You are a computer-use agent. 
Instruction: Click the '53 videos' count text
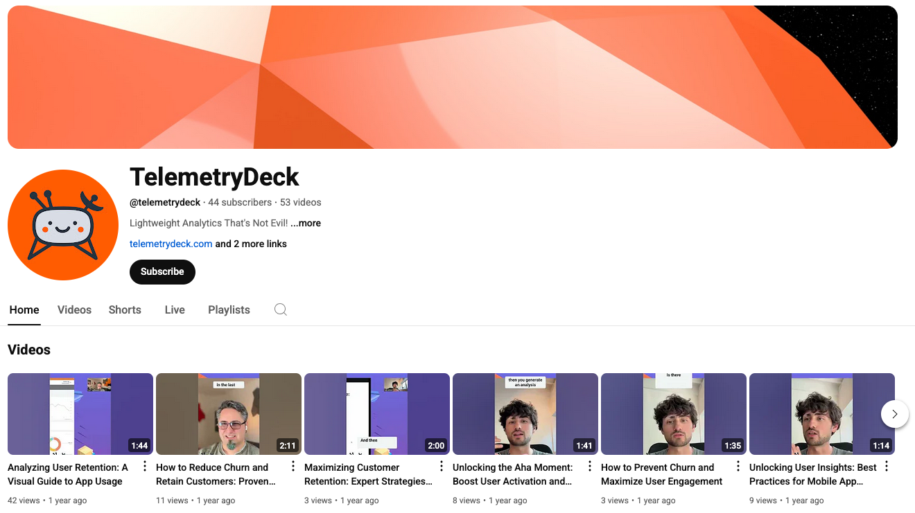pos(301,202)
